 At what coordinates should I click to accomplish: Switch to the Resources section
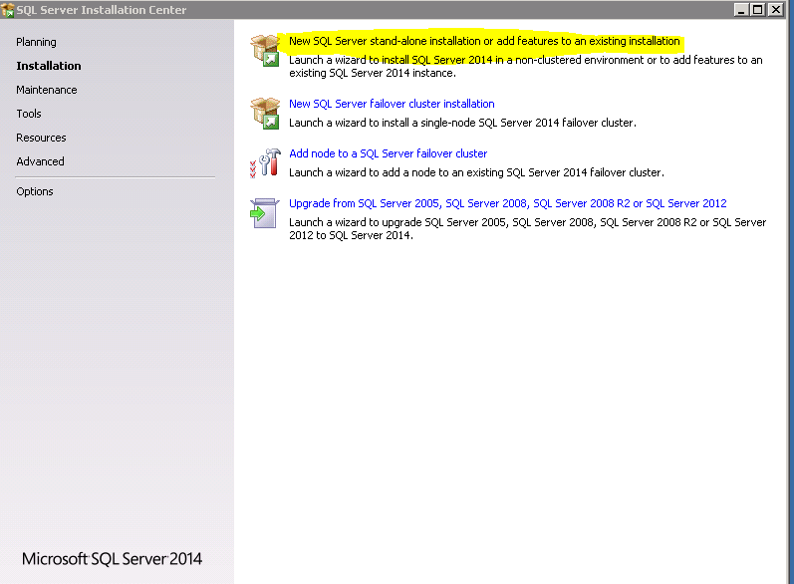pos(41,138)
